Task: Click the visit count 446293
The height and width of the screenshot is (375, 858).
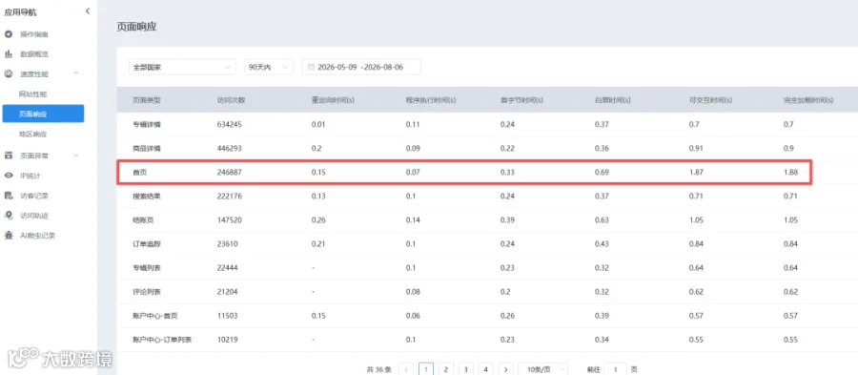Action: tap(229, 148)
